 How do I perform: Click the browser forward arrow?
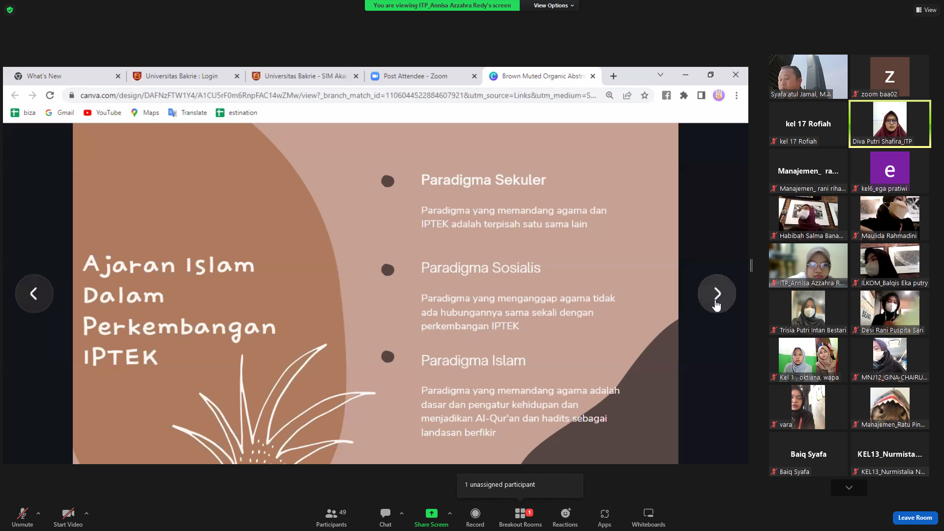click(x=32, y=95)
